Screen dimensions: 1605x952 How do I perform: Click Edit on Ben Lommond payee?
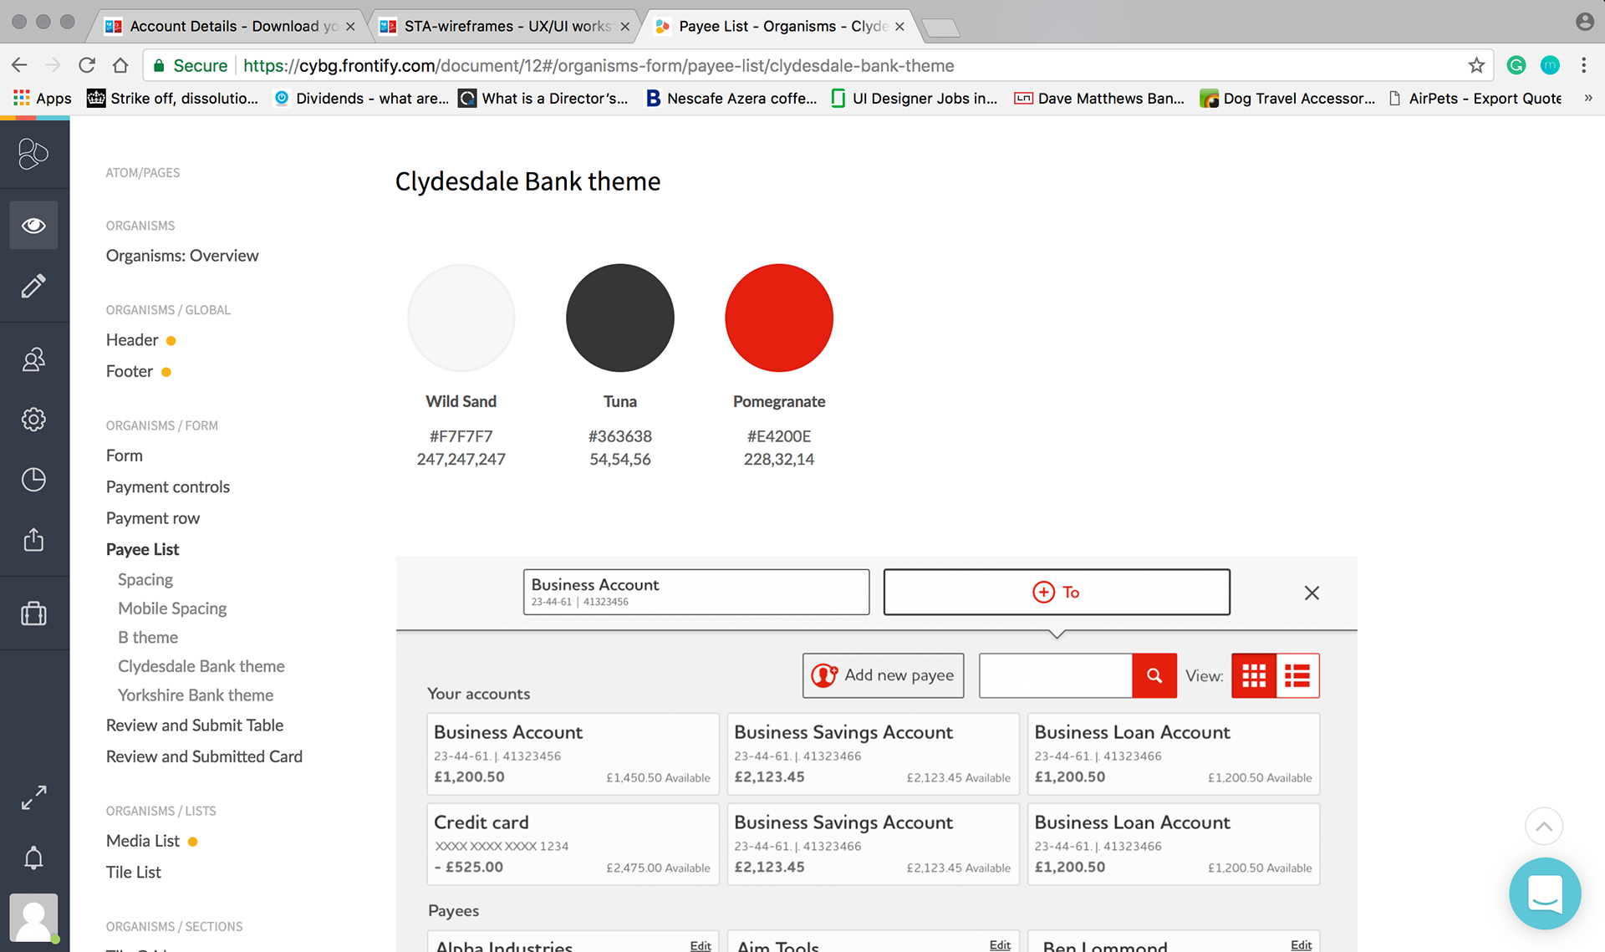click(1301, 945)
